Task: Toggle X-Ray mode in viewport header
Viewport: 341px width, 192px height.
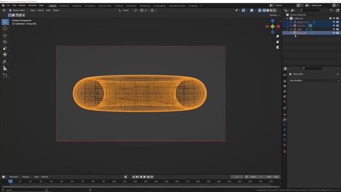Action: click(x=259, y=10)
